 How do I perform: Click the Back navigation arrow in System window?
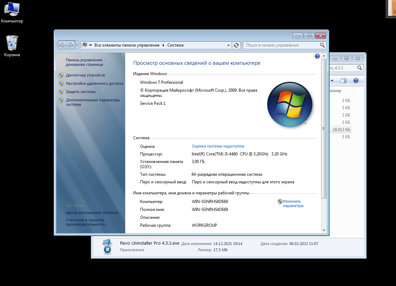62,45
